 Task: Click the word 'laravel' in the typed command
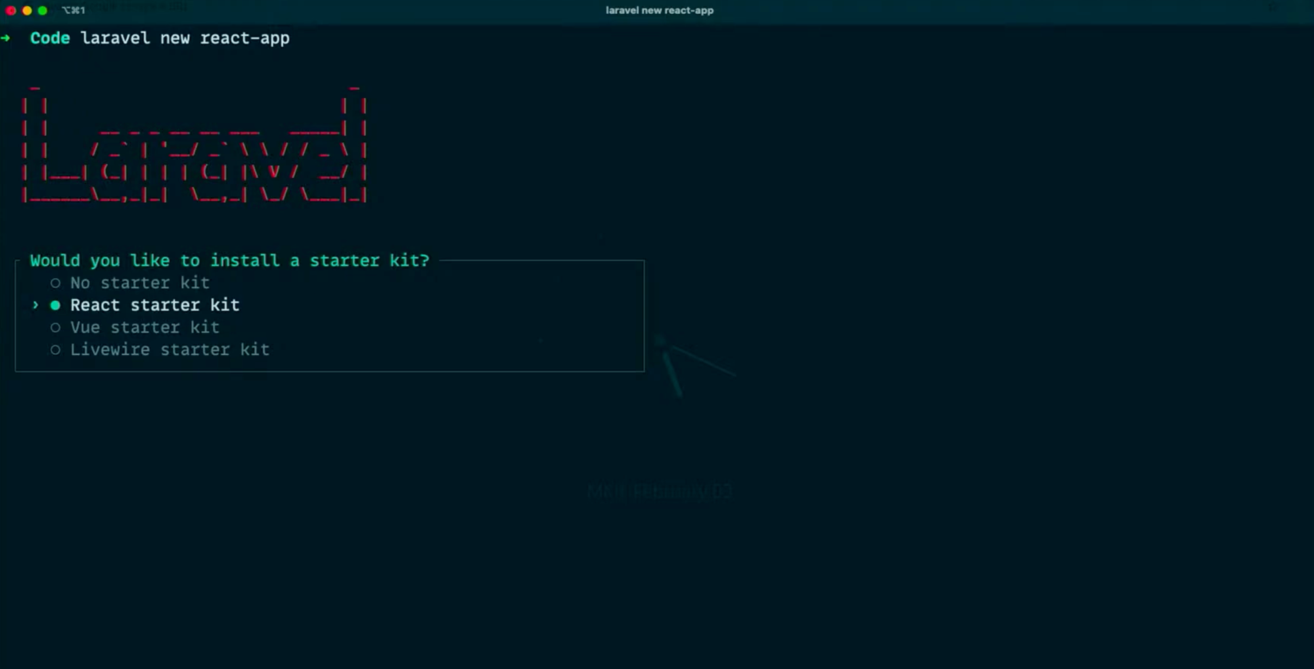click(x=115, y=38)
